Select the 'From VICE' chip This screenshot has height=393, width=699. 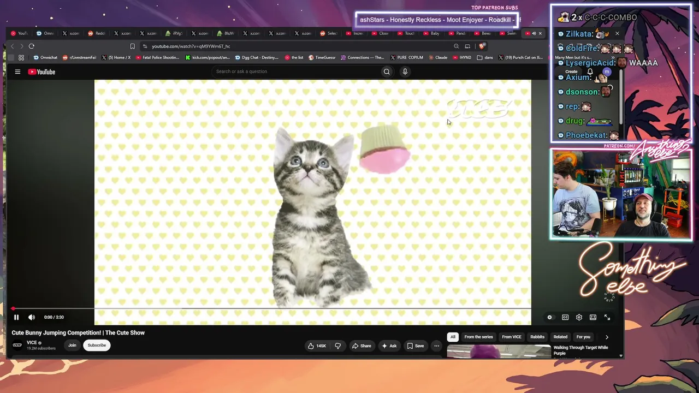pyautogui.click(x=512, y=337)
